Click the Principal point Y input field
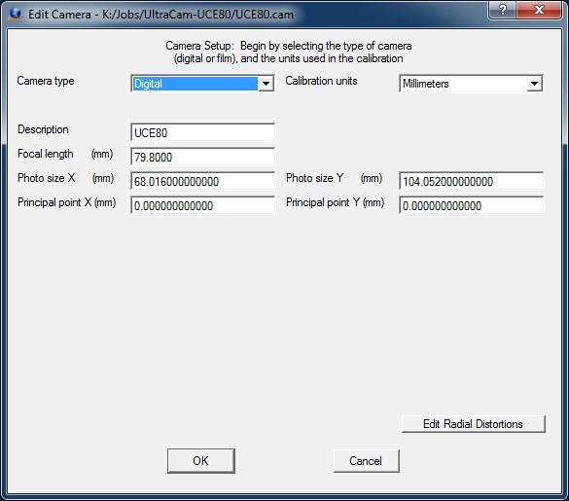The height and width of the screenshot is (501, 569). (471, 205)
